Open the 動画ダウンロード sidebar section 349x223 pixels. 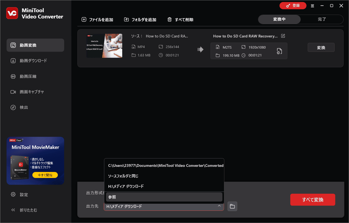pos(35,61)
